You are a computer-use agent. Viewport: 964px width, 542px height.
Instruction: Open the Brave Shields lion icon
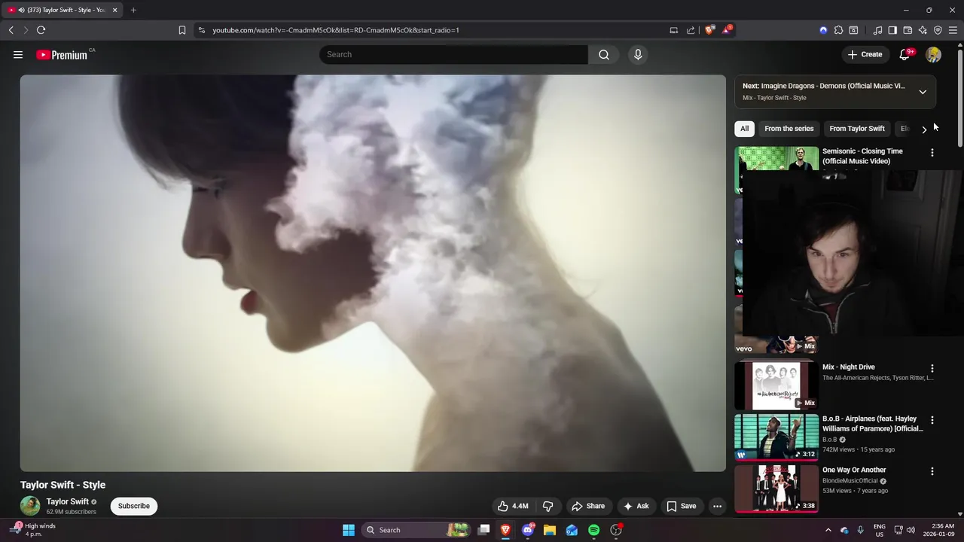tap(709, 30)
